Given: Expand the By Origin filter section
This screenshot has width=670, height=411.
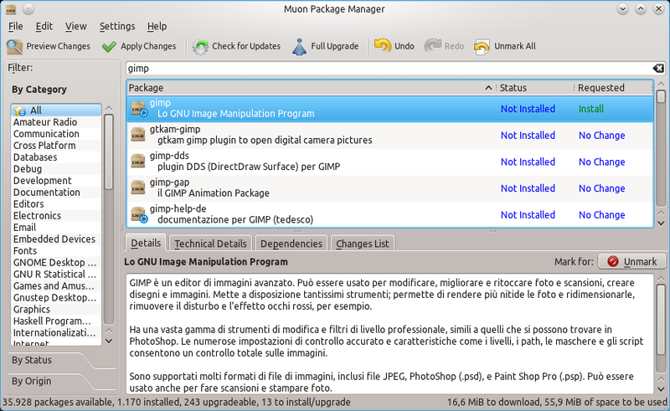Looking at the screenshot, I should 32,381.
